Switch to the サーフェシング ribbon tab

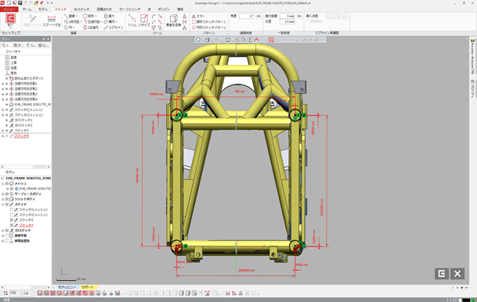click(x=129, y=9)
